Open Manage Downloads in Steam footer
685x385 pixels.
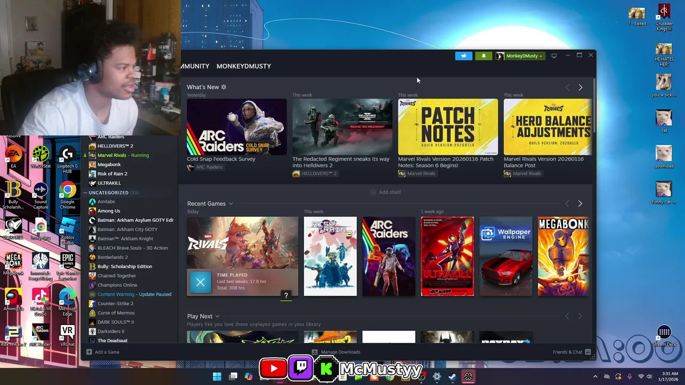(x=336, y=352)
